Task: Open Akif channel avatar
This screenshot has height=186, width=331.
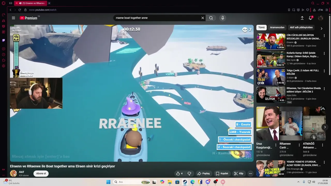Action: (x=13, y=174)
